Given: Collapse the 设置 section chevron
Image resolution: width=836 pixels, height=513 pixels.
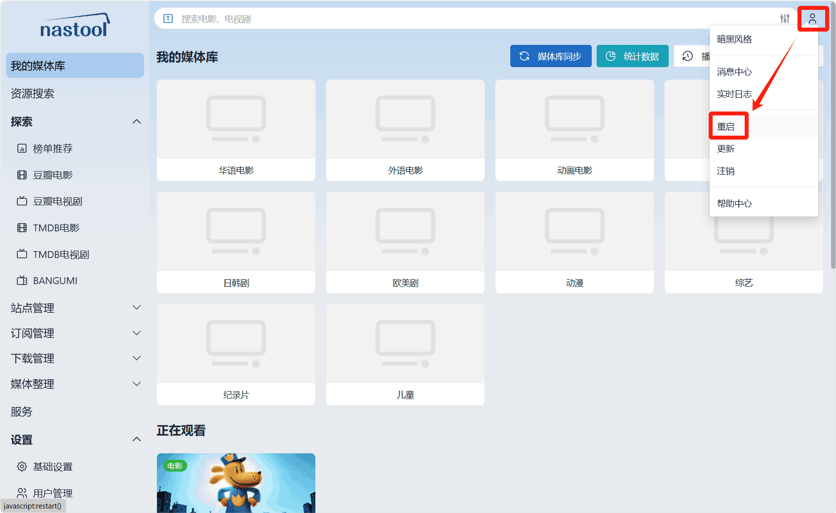Looking at the screenshot, I should click(x=137, y=440).
